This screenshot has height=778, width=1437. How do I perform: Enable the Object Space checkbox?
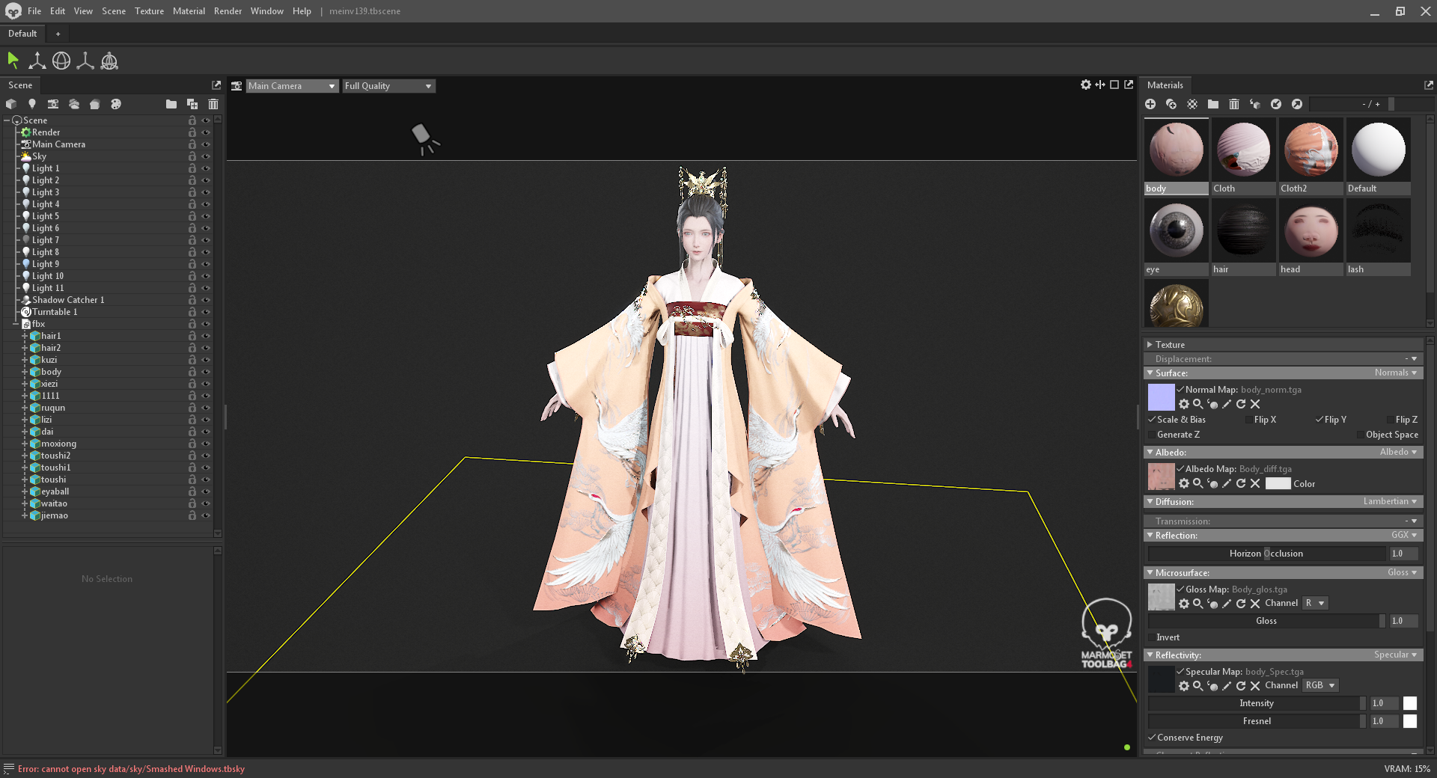(1360, 435)
